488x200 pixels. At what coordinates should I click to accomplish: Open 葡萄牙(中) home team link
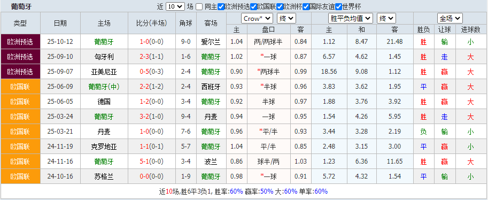pos(104,87)
